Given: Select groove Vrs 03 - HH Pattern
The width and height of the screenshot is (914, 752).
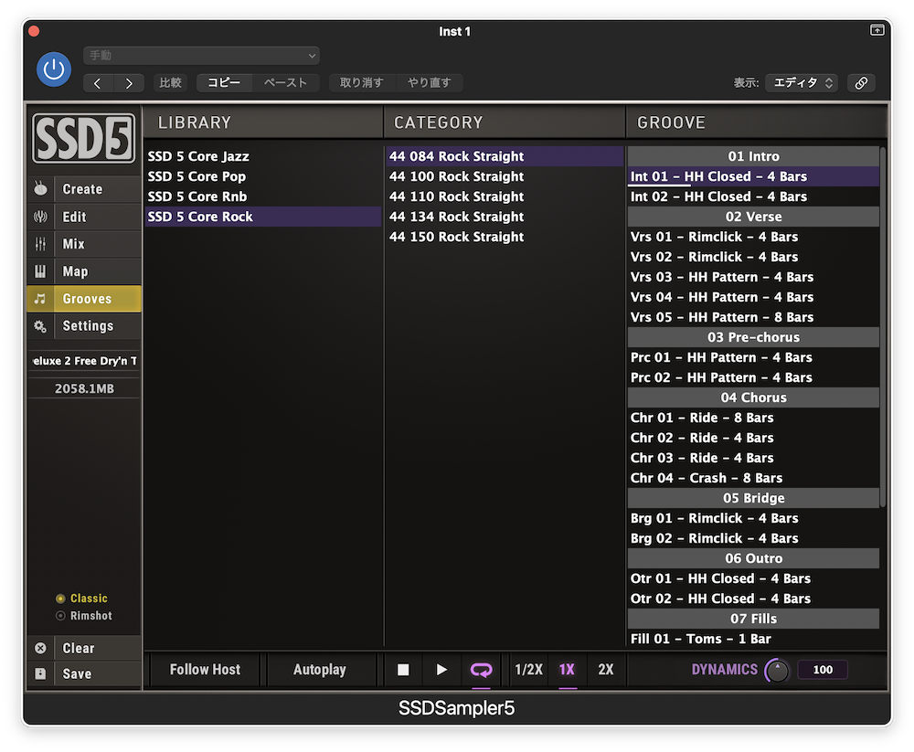Looking at the screenshot, I should 753,277.
